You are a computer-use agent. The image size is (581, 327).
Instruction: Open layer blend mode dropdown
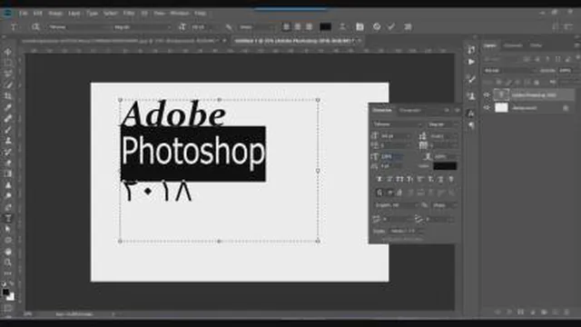[510, 71]
